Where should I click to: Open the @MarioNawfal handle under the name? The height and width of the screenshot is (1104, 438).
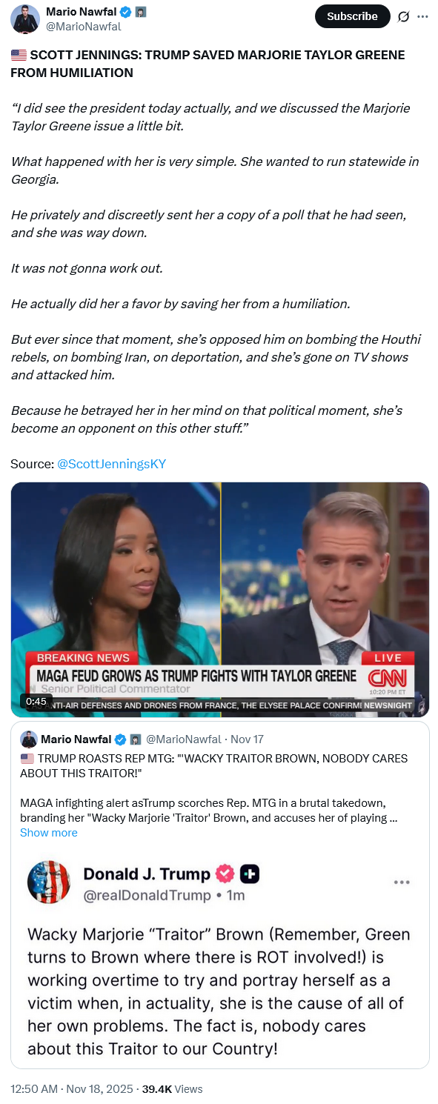click(x=83, y=27)
